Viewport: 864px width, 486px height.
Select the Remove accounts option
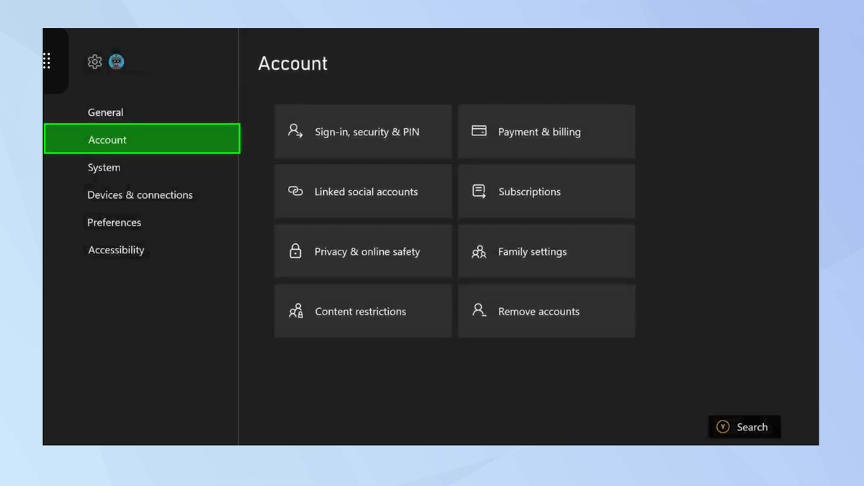tap(546, 311)
